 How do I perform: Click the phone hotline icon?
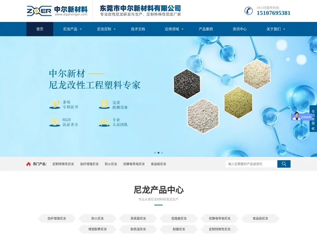click(x=248, y=11)
